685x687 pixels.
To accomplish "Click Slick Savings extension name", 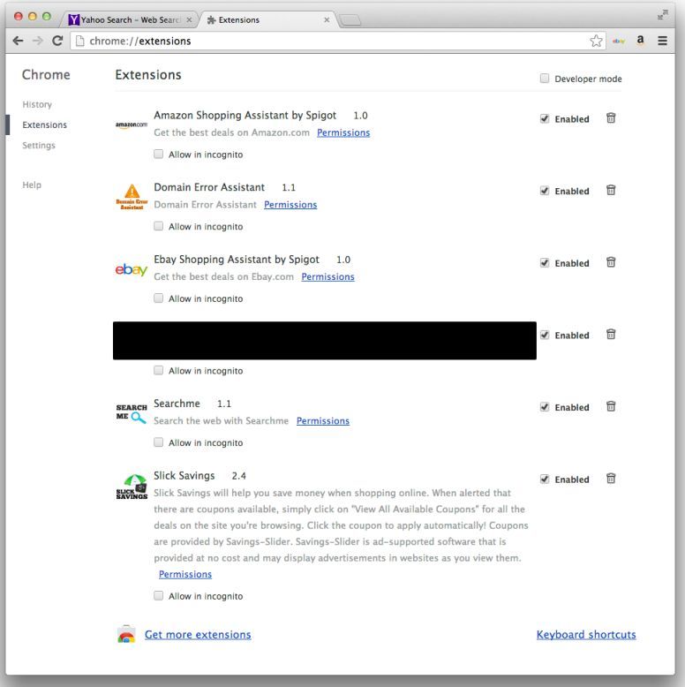I will [184, 475].
